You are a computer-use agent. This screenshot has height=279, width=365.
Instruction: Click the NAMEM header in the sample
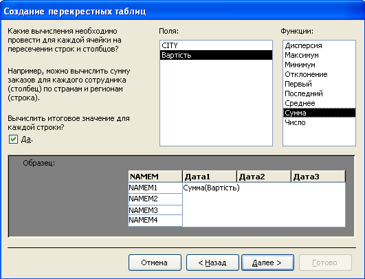click(155, 177)
